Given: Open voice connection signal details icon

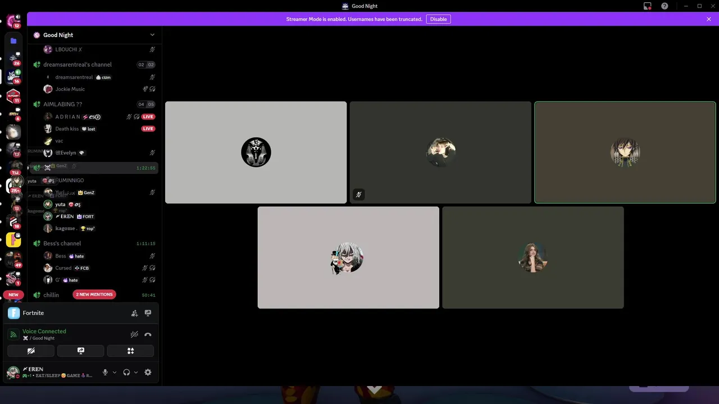Looking at the screenshot, I should pyautogui.click(x=13, y=334).
